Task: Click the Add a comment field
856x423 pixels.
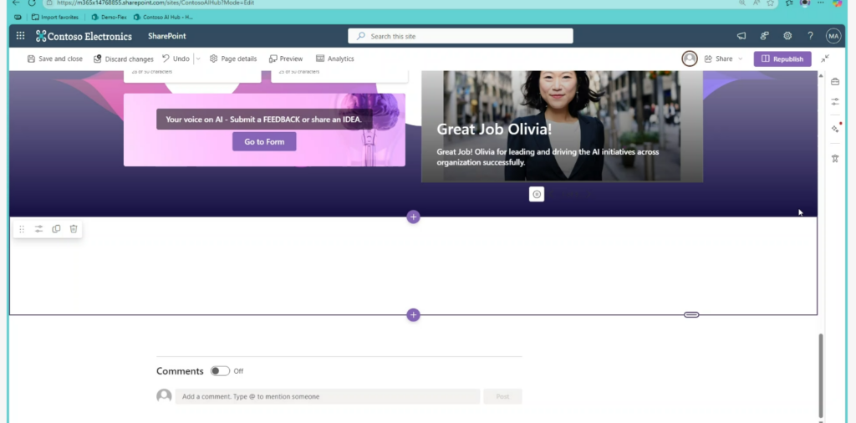Action: (328, 396)
